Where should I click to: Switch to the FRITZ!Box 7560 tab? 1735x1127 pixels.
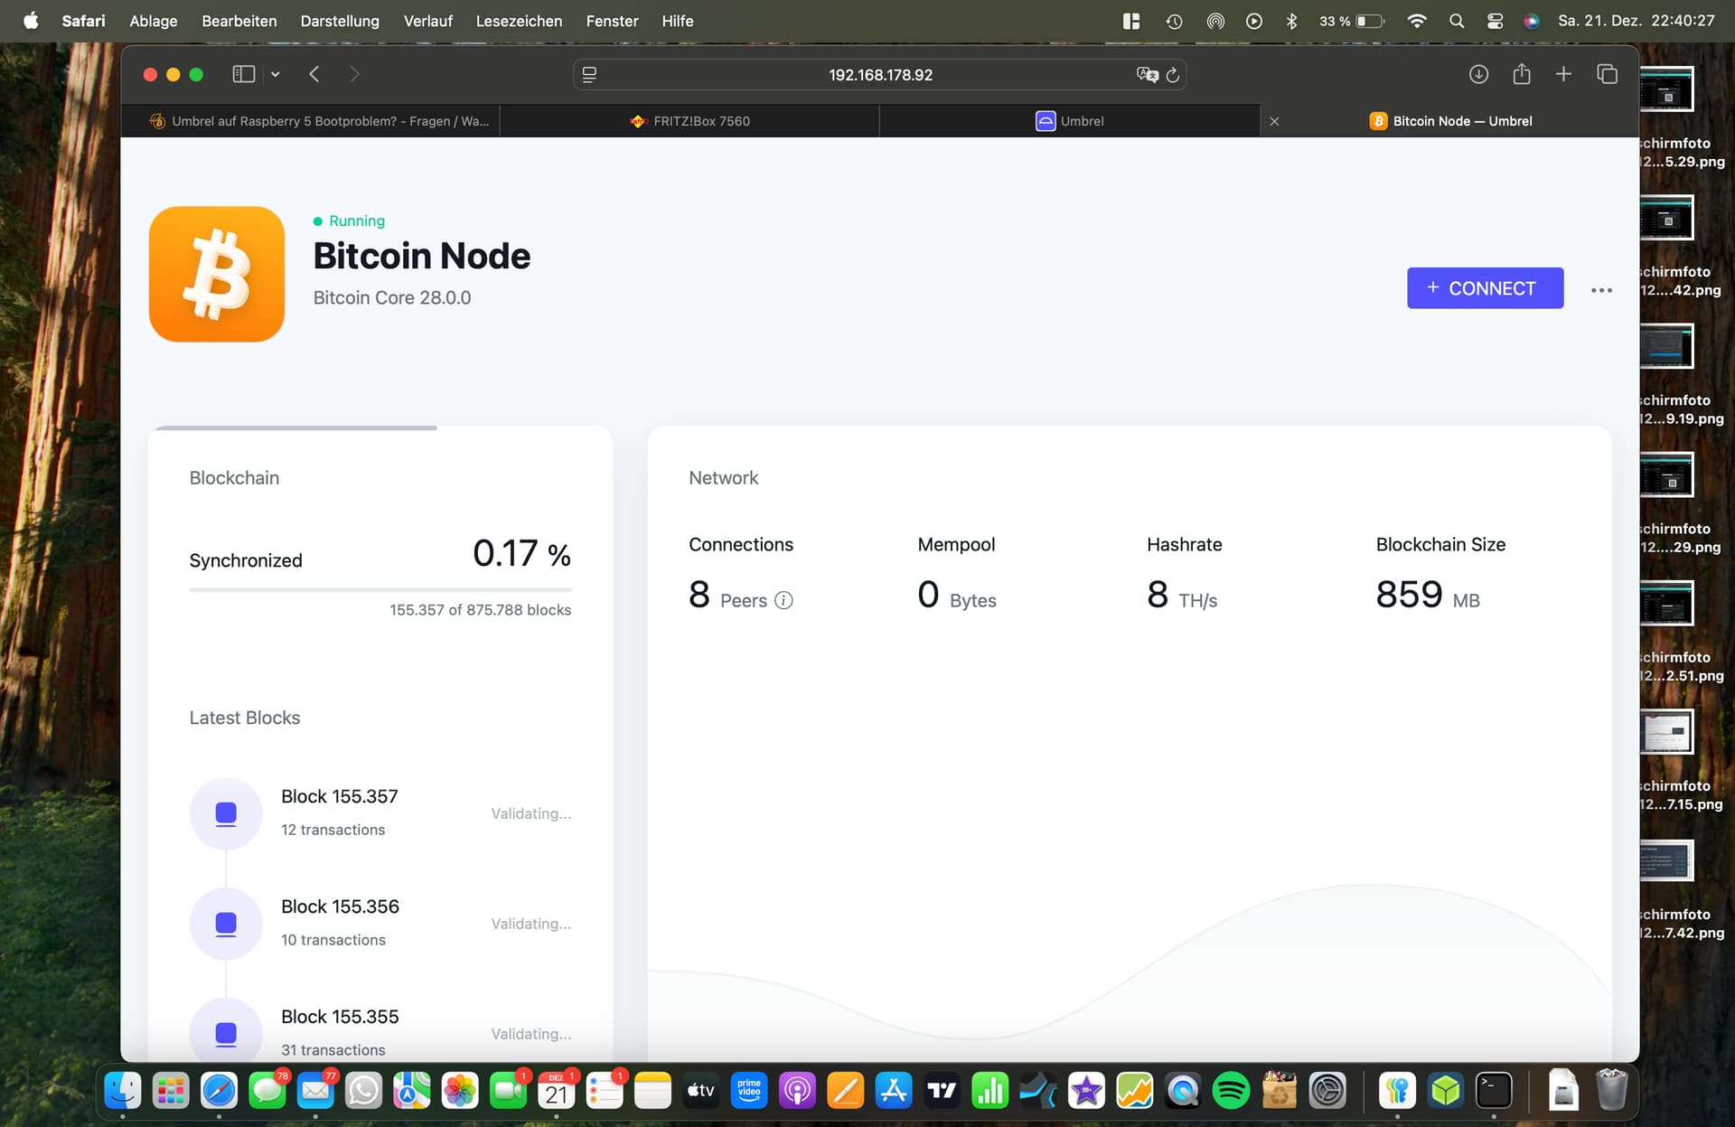[x=689, y=121]
